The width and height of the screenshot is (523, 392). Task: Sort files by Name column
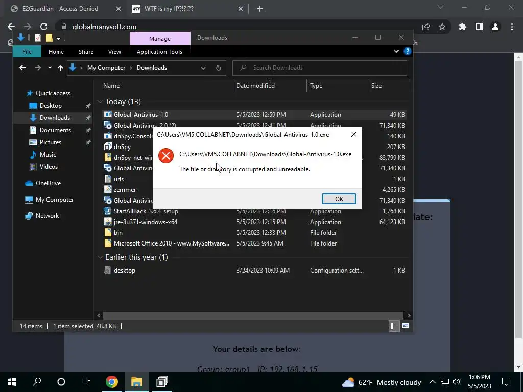coord(111,86)
